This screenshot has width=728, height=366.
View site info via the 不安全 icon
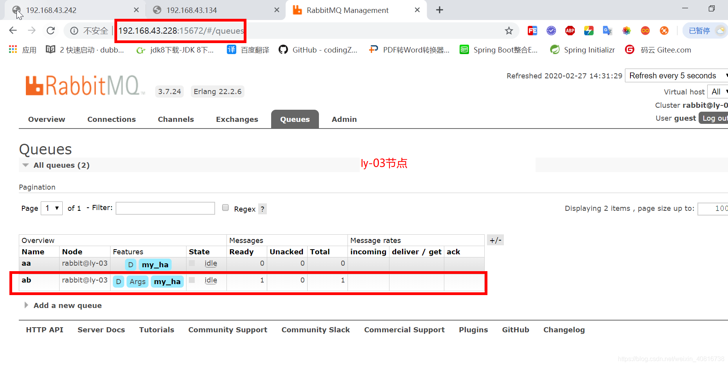click(x=74, y=31)
